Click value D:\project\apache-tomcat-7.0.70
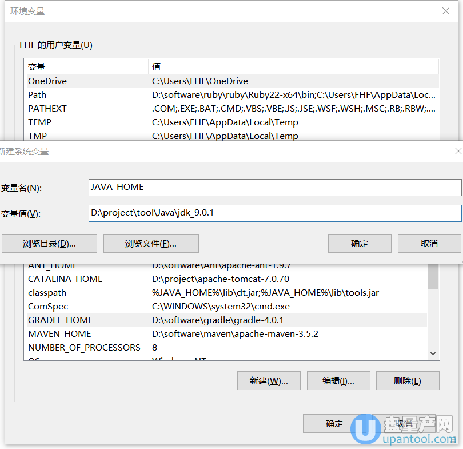463x449 pixels. (x=221, y=279)
